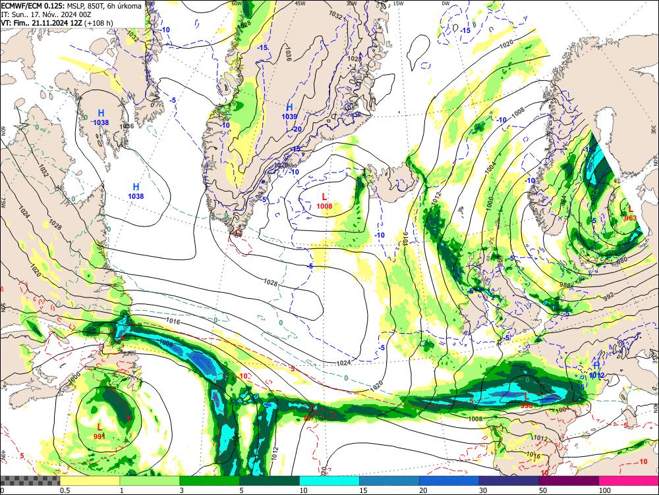The height and width of the screenshot is (495, 659).
Task: Click the dark indigo 30–50 legend band
Action: click(x=509, y=481)
